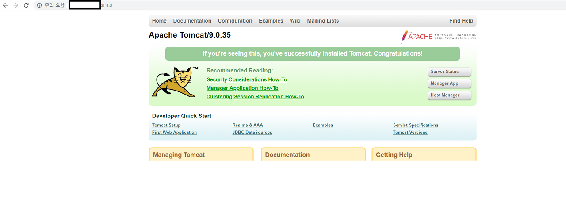Open the Home navigation item
Image resolution: width=566 pixels, height=212 pixels.
(159, 21)
